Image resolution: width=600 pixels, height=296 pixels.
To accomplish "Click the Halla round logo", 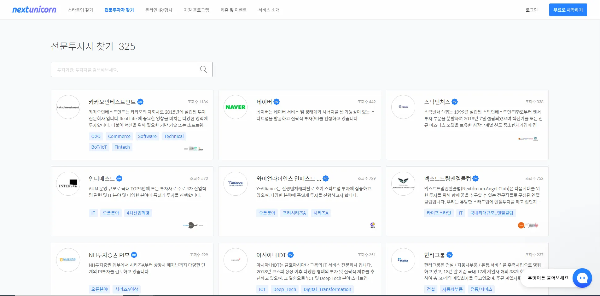I will click(x=403, y=260).
